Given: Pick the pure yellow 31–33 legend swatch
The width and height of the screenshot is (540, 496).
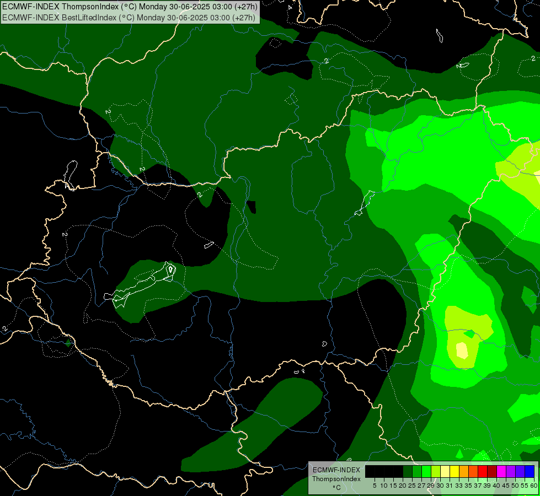Looking at the screenshot, I should coord(455,471).
